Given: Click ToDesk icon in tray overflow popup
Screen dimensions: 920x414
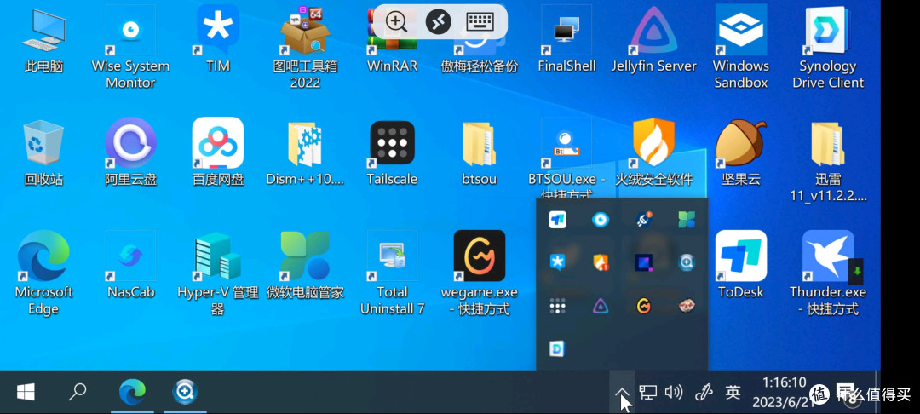Looking at the screenshot, I should [x=557, y=219].
